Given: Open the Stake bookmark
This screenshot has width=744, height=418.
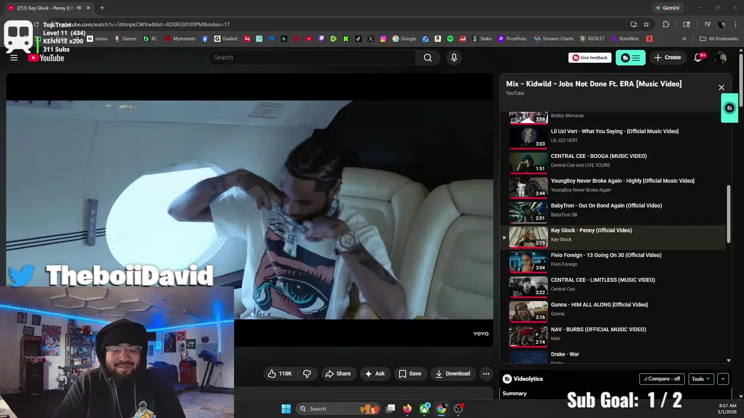Looking at the screenshot, I should click(x=482, y=39).
